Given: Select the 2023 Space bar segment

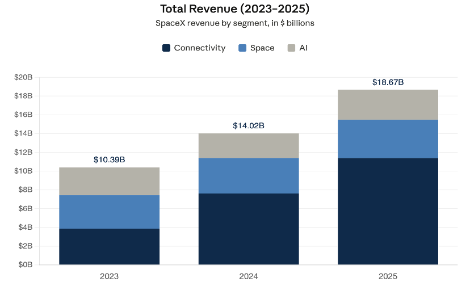Looking at the screenshot, I should (x=109, y=212).
